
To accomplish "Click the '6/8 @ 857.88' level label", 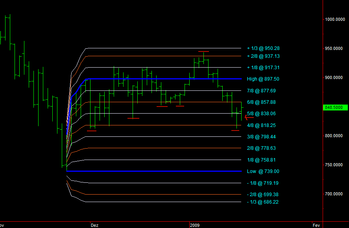I will [261, 102].
